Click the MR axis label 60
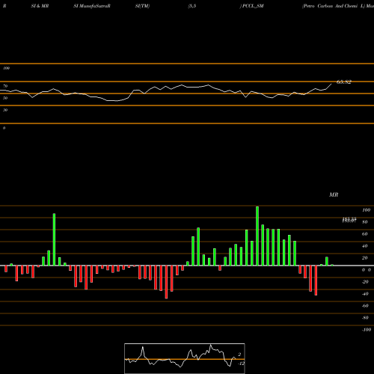This screenshot has width=374, height=374. 365,234
